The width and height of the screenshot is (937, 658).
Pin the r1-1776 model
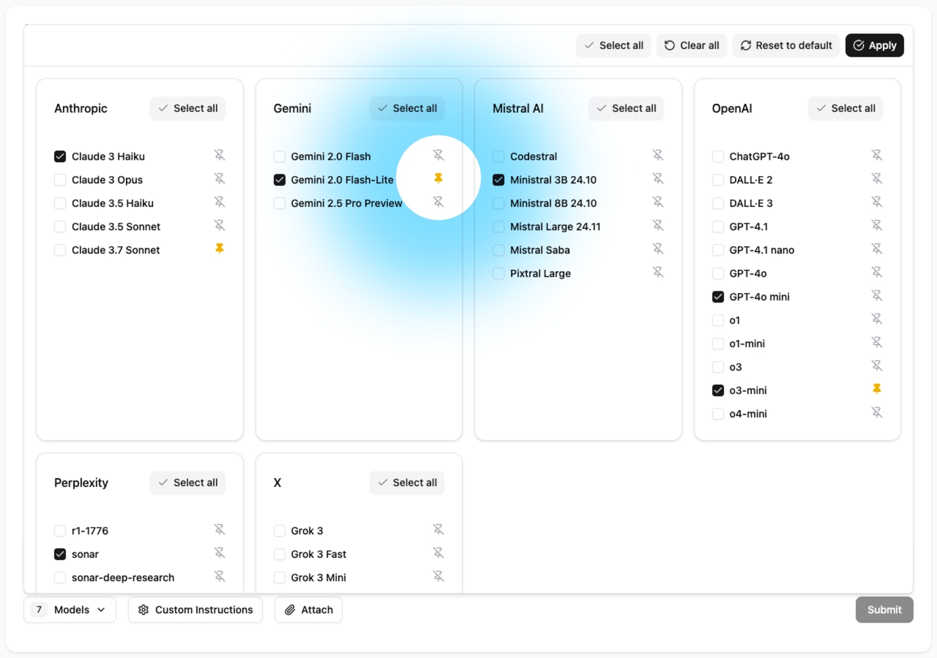[x=219, y=530]
